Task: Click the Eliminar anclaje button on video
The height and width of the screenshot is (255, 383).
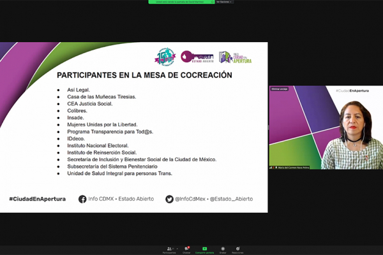Action: tap(280, 89)
